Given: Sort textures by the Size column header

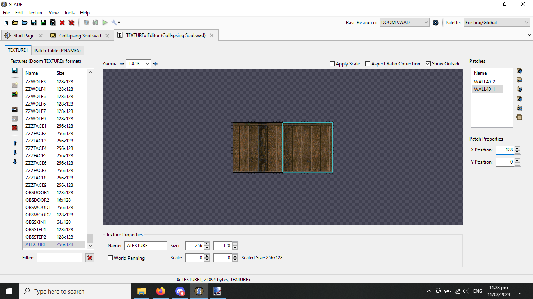Looking at the screenshot, I should click(x=69, y=73).
